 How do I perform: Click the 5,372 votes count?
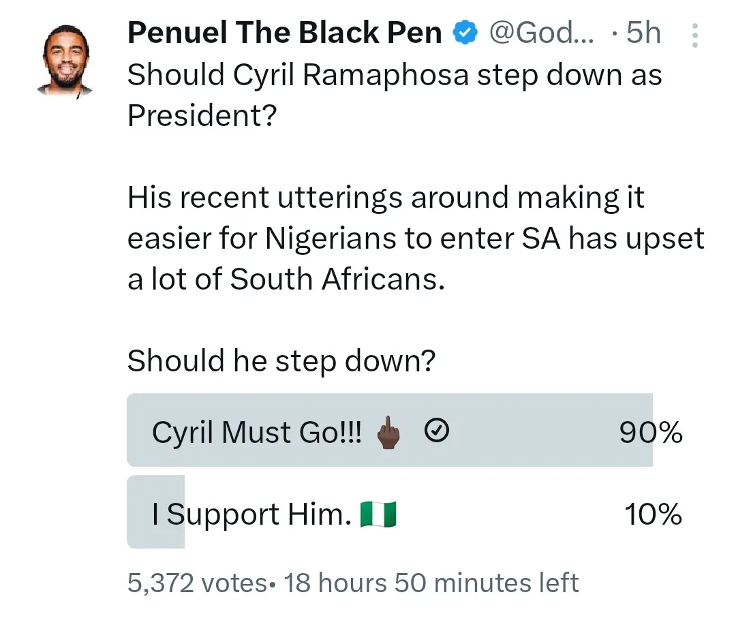pyautogui.click(x=196, y=583)
